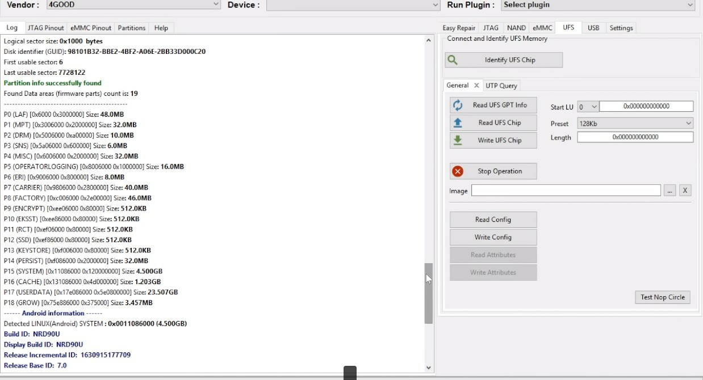Click the log panel vertical scrollbar thumb
703x380 pixels.
click(x=429, y=293)
